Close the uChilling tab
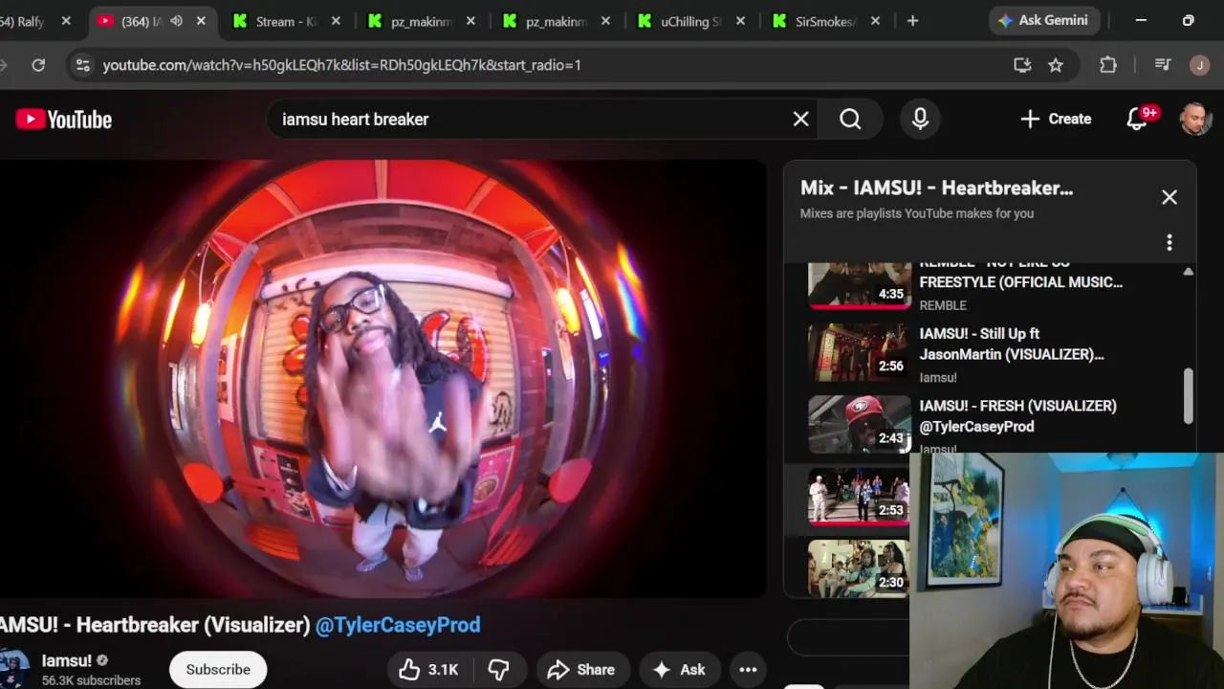1224x689 pixels. pyautogui.click(x=740, y=21)
